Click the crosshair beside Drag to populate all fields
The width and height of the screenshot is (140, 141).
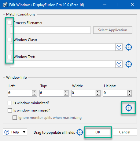click(80, 132)
